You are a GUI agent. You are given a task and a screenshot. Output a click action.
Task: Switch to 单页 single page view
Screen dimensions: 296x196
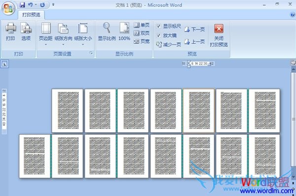pyautogui.click(x=142, y=25)
